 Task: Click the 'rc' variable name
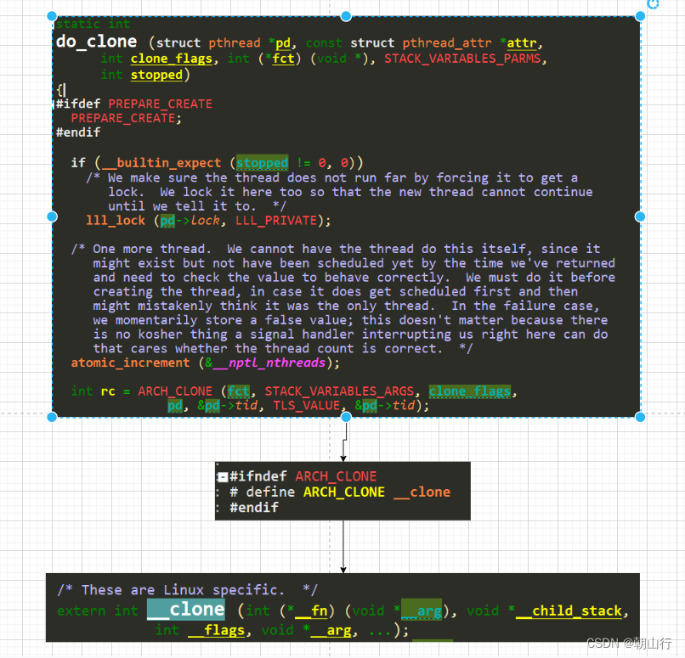point(108,391)
